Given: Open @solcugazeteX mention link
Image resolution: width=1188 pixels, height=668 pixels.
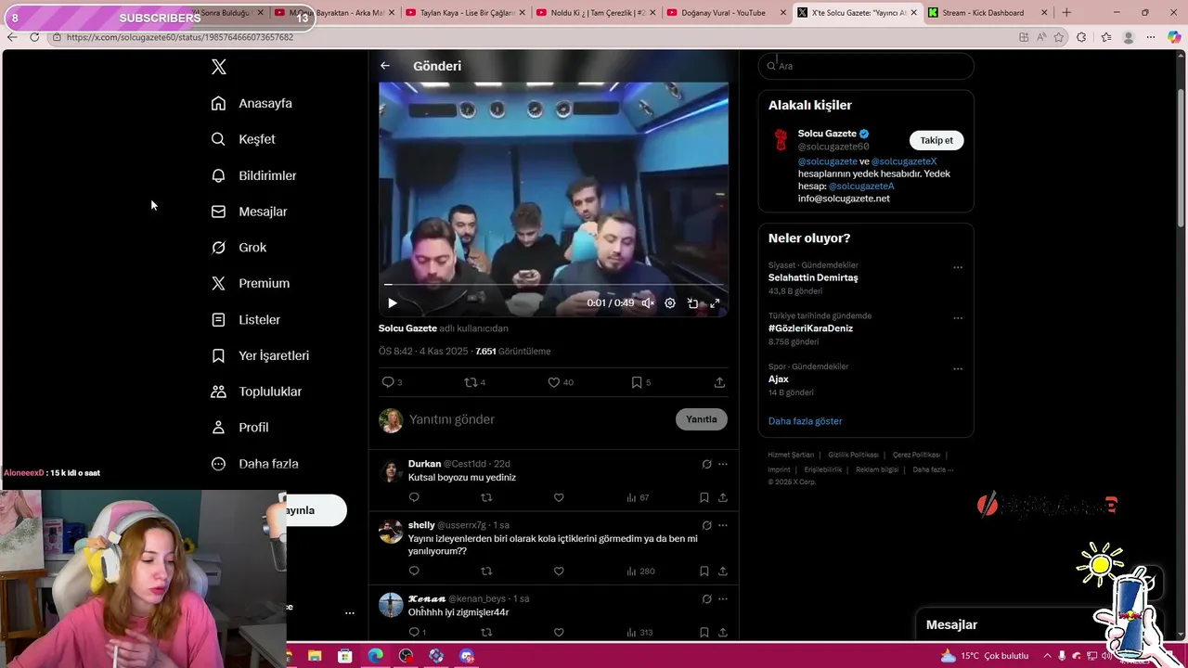Looking at the screenshot, I should (x=904, y=161).
